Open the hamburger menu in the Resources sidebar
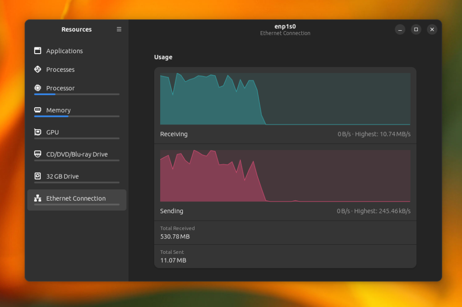 coord(119,29)
